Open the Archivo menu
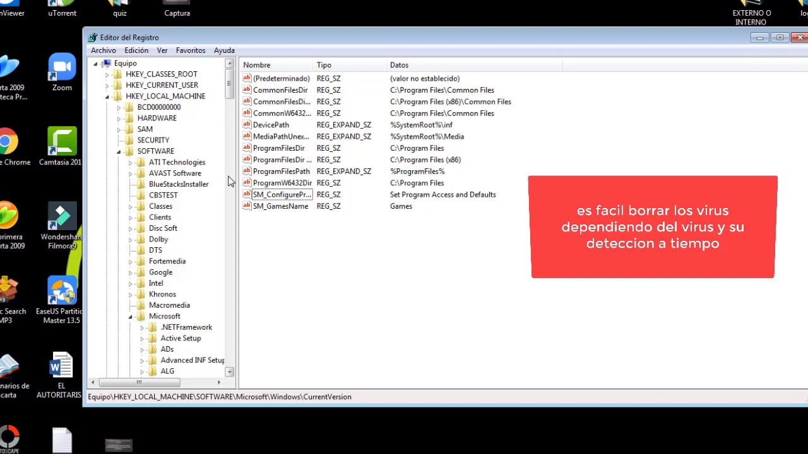The height and width of the screenshot is (454, 808). (104, 50)
